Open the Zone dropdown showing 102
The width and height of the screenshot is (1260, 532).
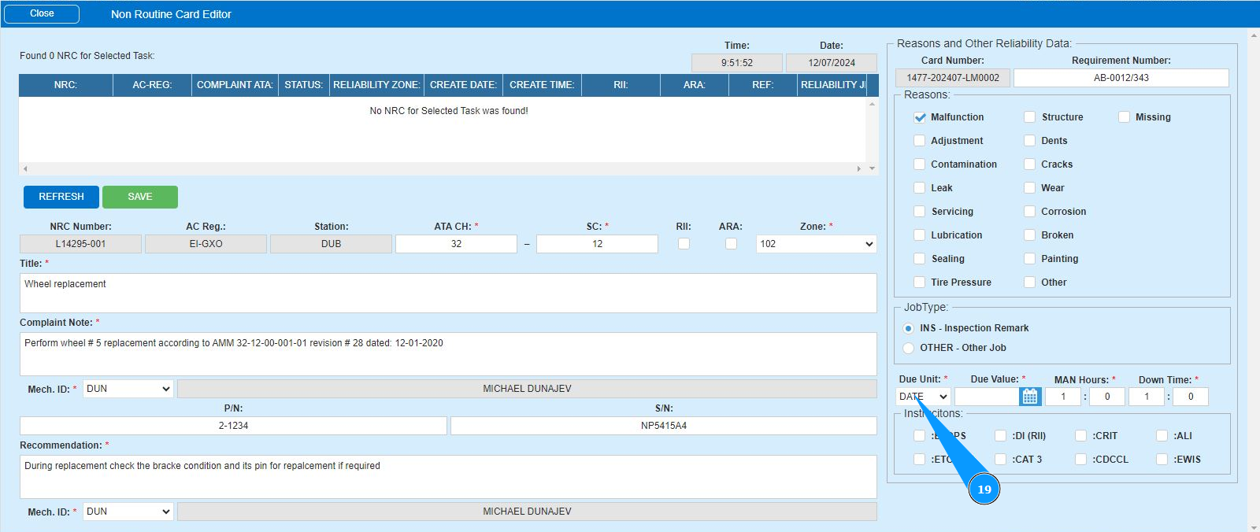coord(816,244)
